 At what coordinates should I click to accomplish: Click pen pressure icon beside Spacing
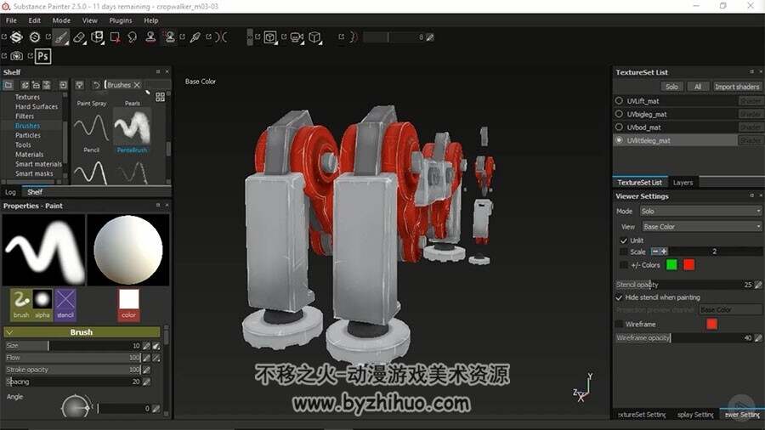[x=146, y=382]
